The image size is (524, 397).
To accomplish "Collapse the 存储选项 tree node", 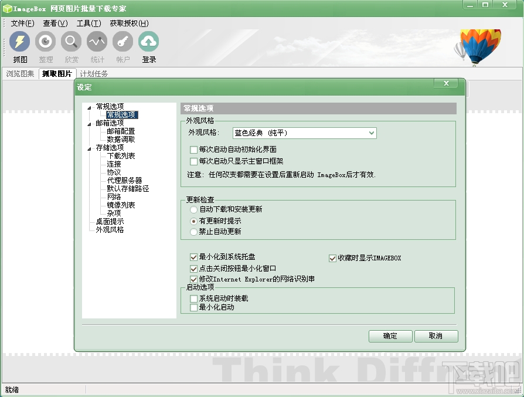I will (88, 148).
